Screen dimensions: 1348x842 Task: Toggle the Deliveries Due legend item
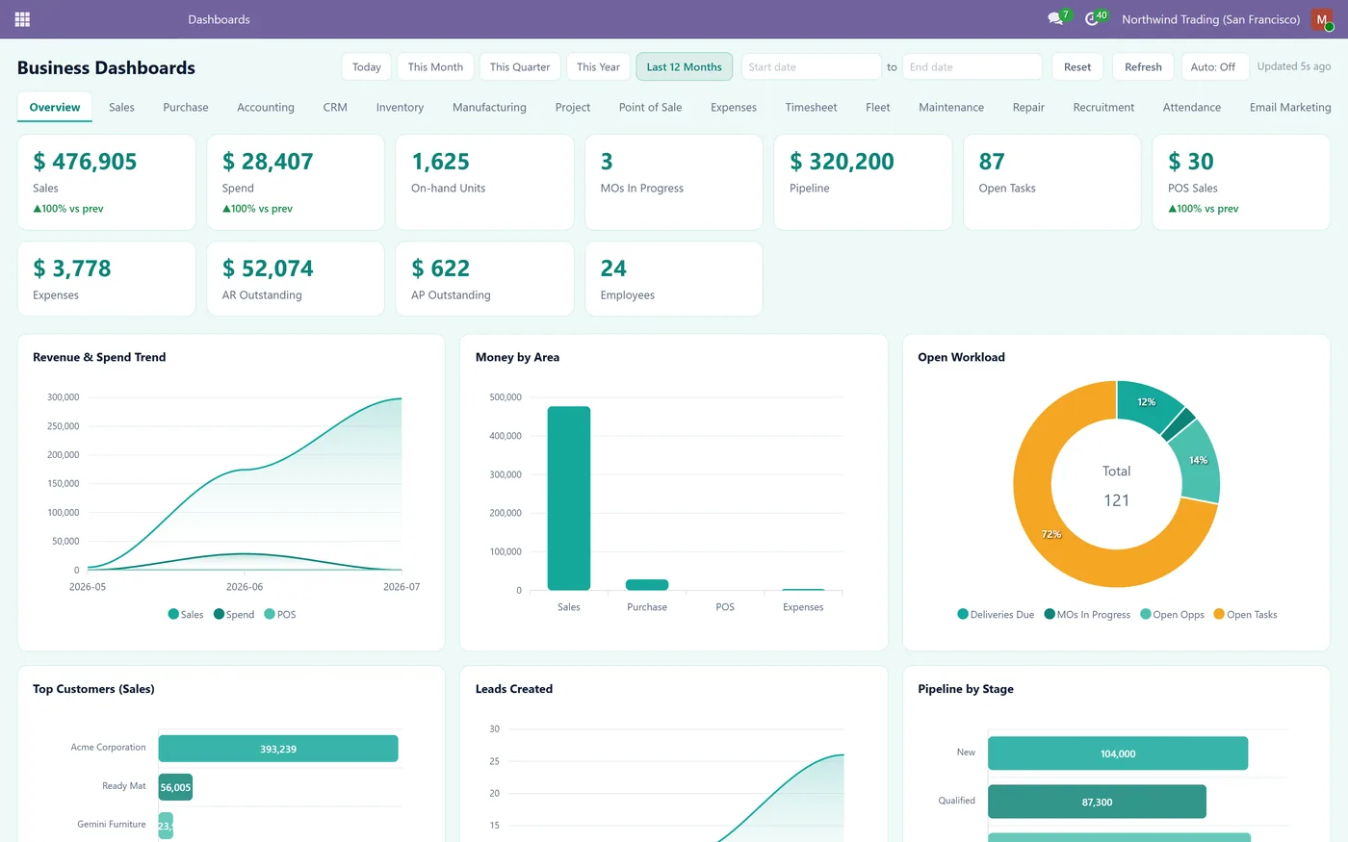click(996, 614)
